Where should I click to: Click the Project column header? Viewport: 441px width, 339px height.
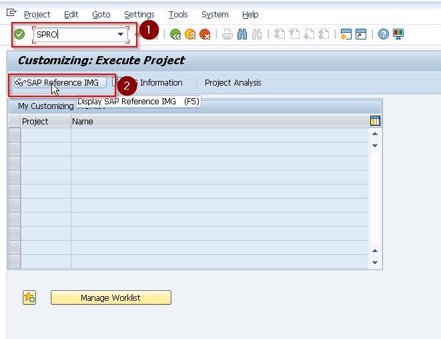[x=45, y=121]
